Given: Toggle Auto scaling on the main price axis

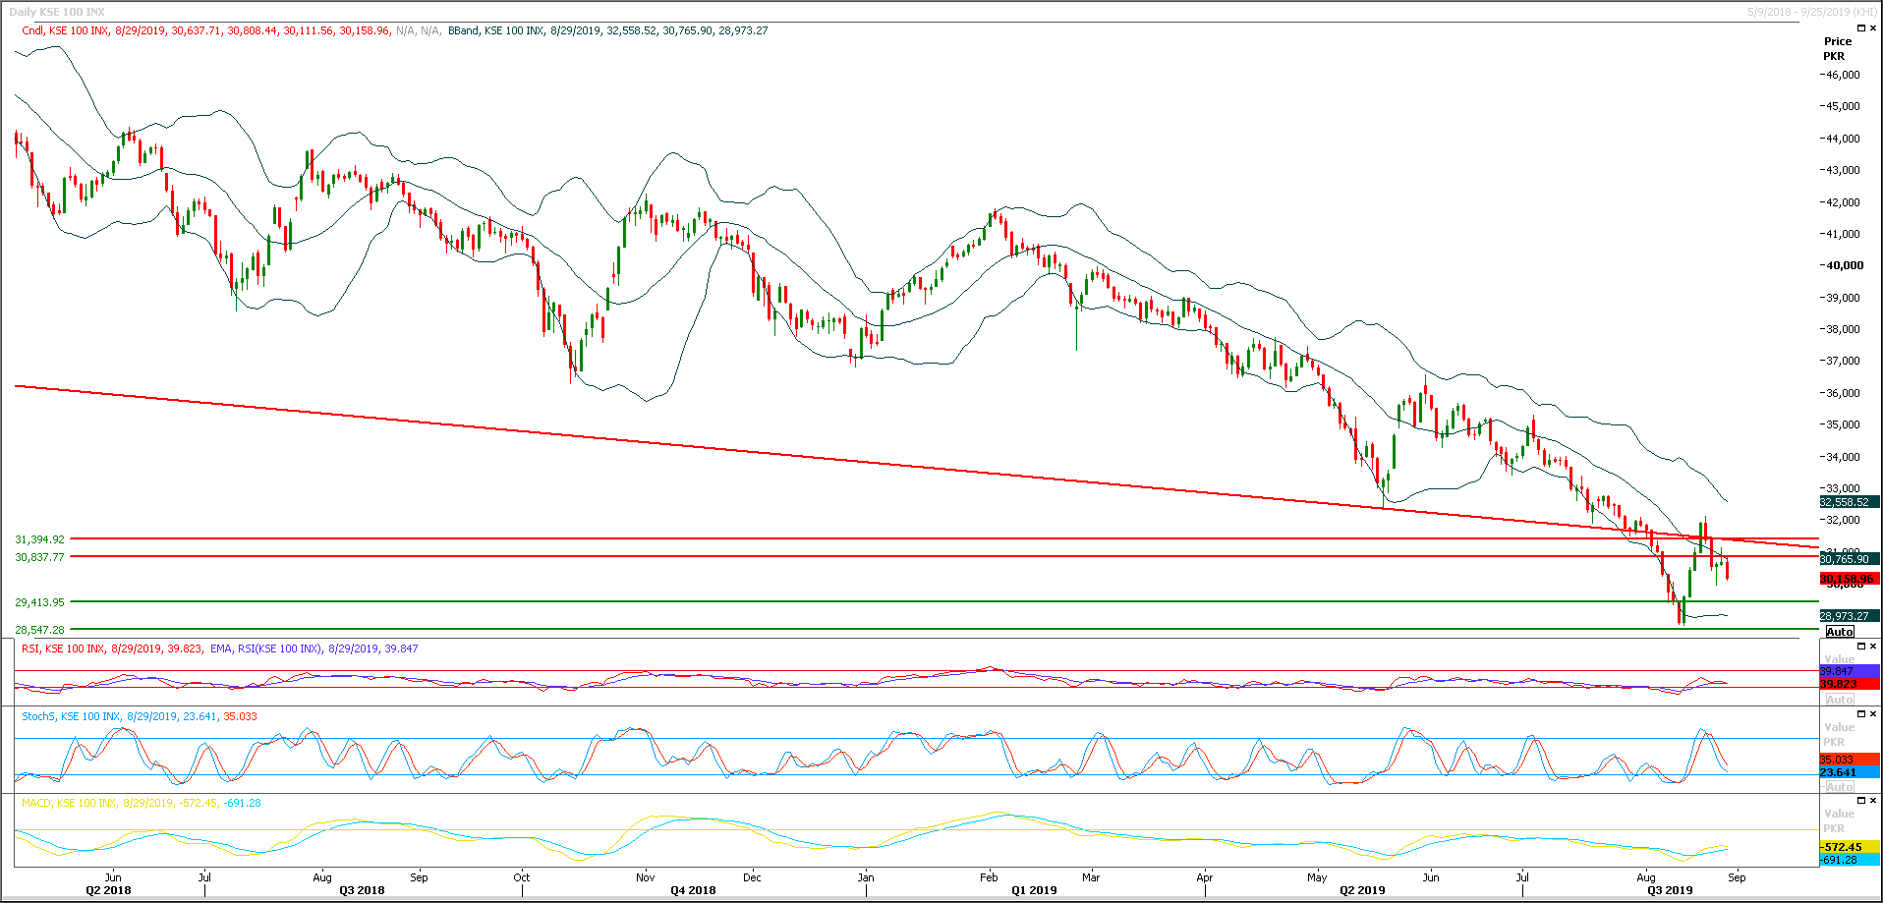Looking at the screenshot, I should [x=1839, y=632].
